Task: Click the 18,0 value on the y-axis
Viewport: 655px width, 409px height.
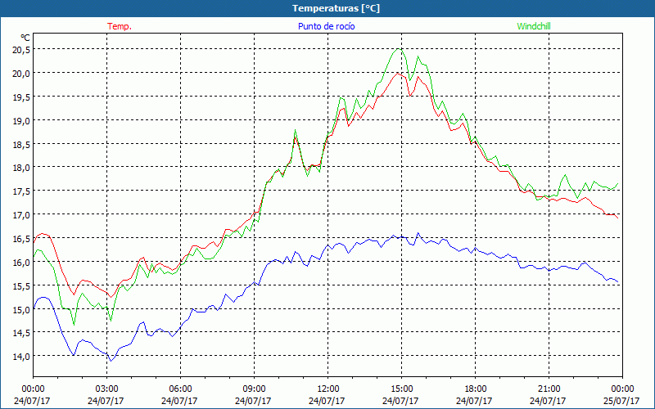Action: (x=21, y=168)
